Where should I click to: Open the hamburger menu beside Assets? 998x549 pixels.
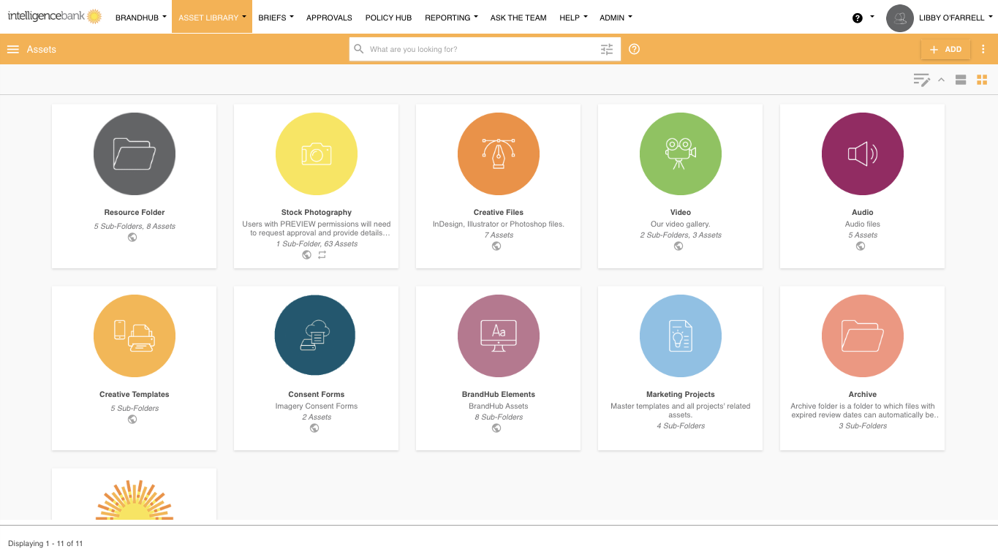[12, 49]
